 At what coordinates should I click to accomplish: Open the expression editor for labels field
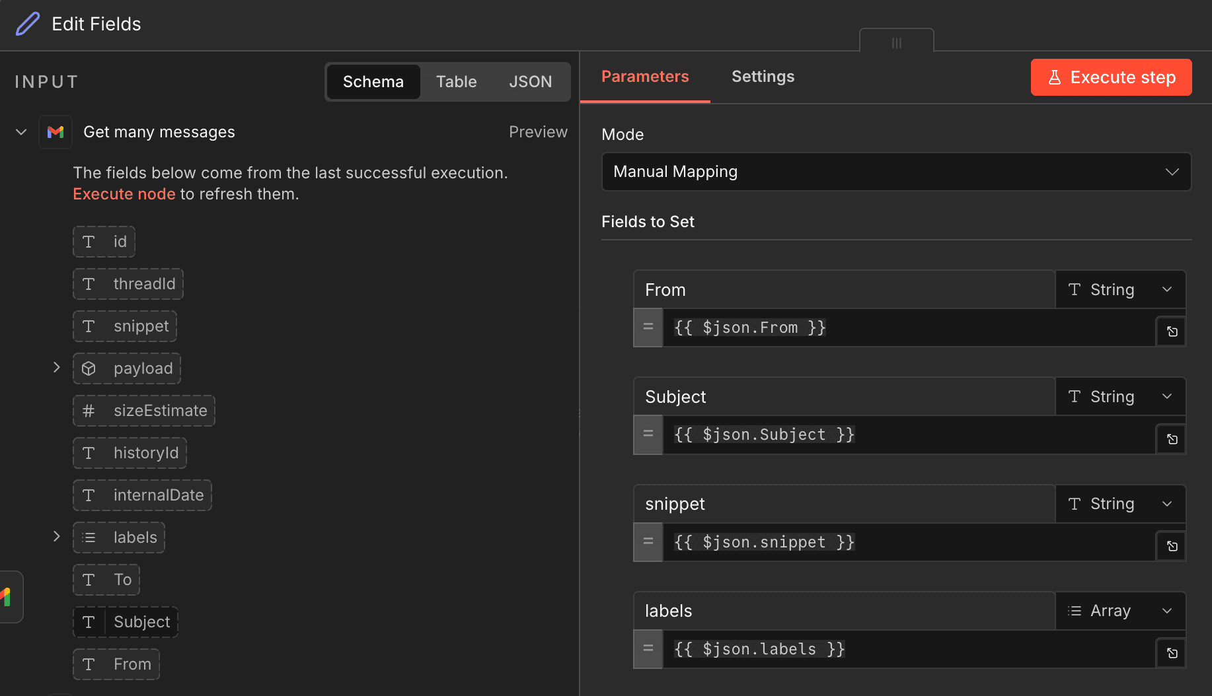point(1170,652)
